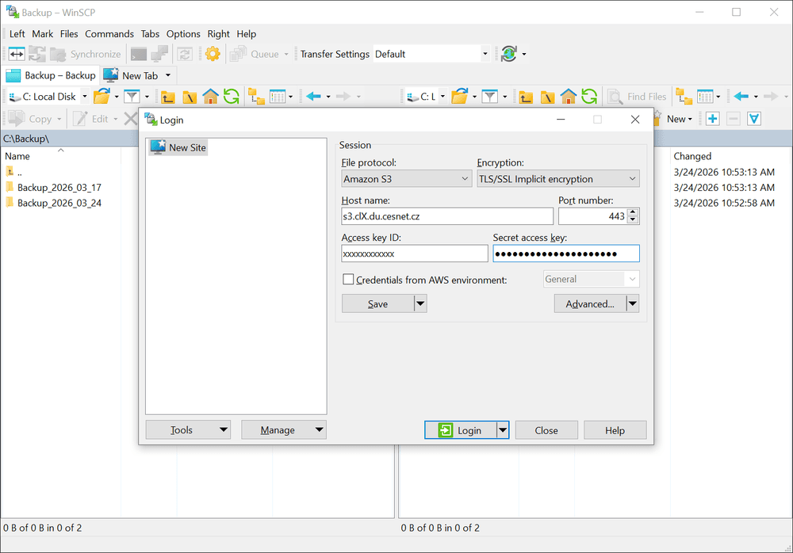Go to root directory in right panel
Image resolution: width=793 pixels, height=553 pixels.
tap(548, 97)
